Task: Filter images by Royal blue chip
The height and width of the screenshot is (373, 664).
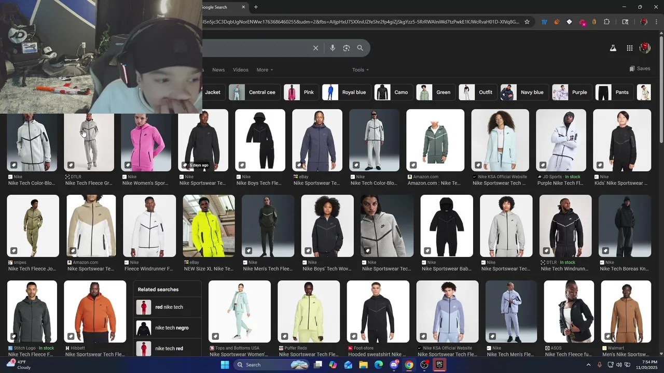Action: [x=347, y=92]
